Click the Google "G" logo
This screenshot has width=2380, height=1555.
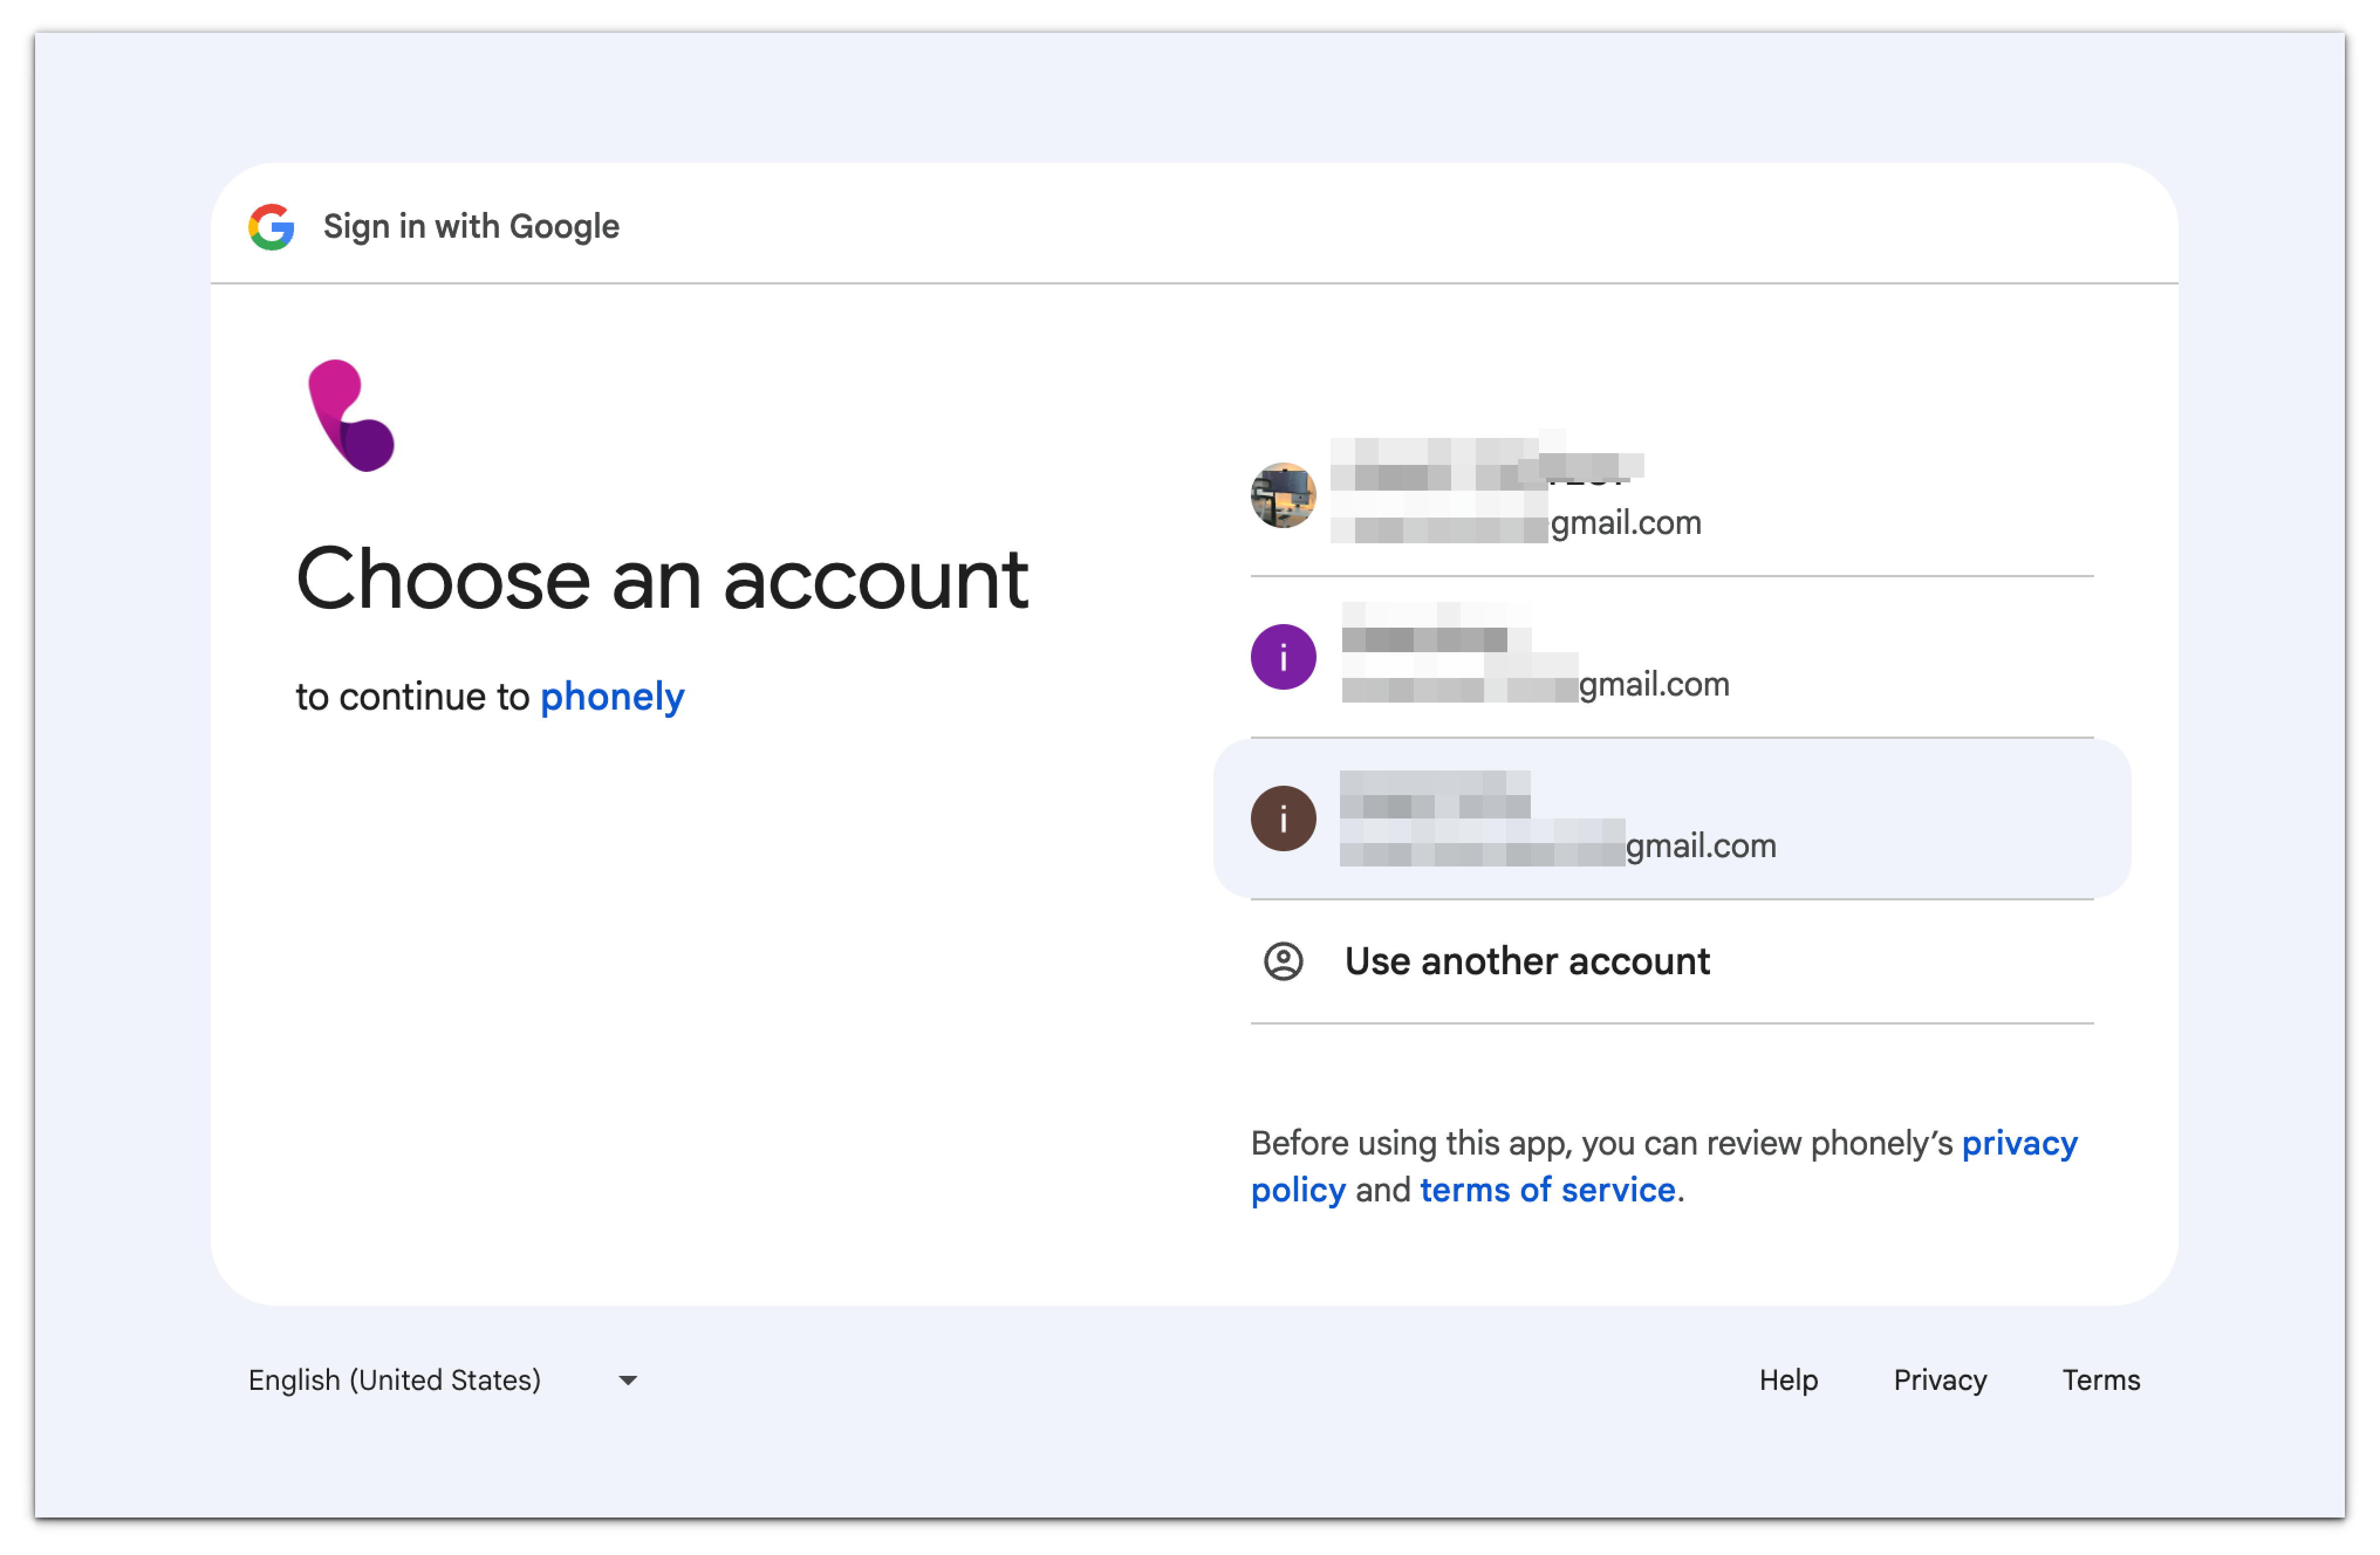(271, 227)
